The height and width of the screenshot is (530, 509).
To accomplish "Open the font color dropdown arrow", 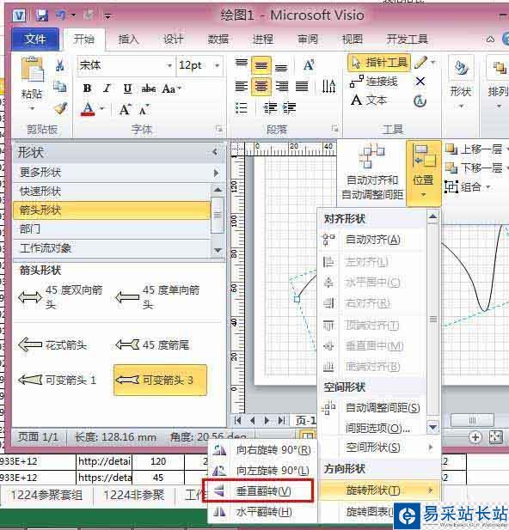I will click(x=101, y=109).
